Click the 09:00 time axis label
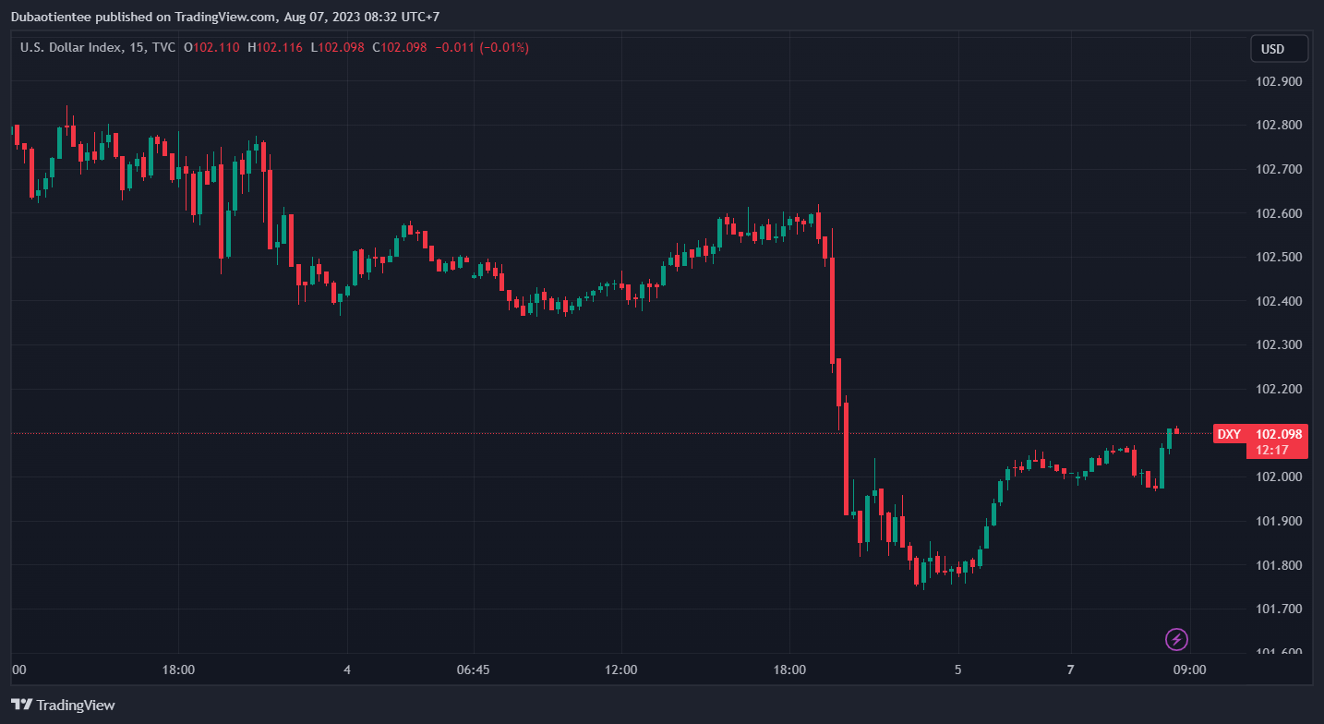This screenshot has height=724, width=1324. [x=1189, y=670]
